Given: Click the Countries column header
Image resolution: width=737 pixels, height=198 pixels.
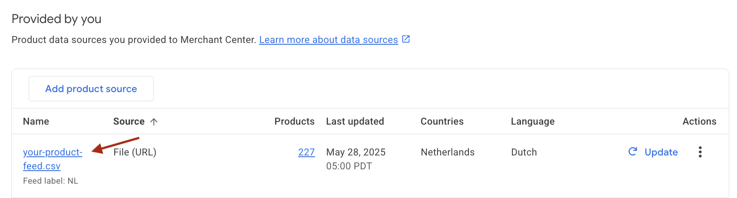Looking at the screenshot, I should 442,122.
